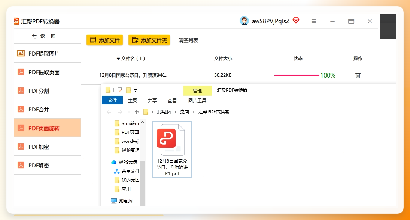Click the 100% conversion progress bar
This screenshot has height=220, width=410.
coord(297,75)
